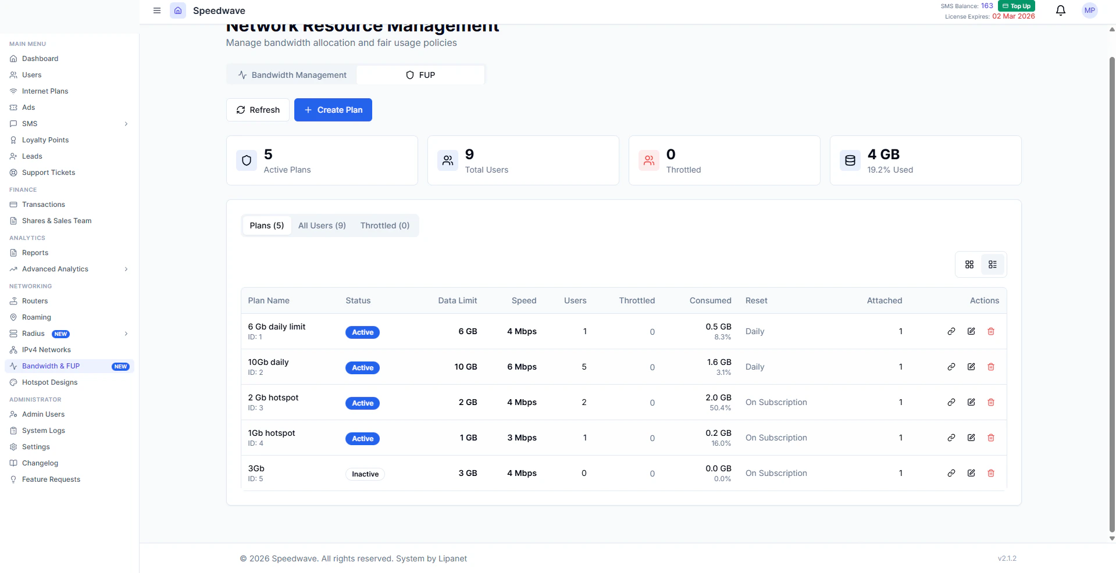
Task: Click link icon for 2 Gb hotspot
Action: [x=951, y=402]
